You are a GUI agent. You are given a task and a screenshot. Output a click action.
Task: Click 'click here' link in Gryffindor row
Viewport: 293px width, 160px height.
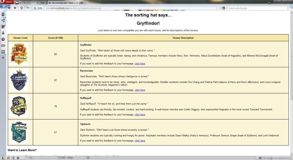140,64
